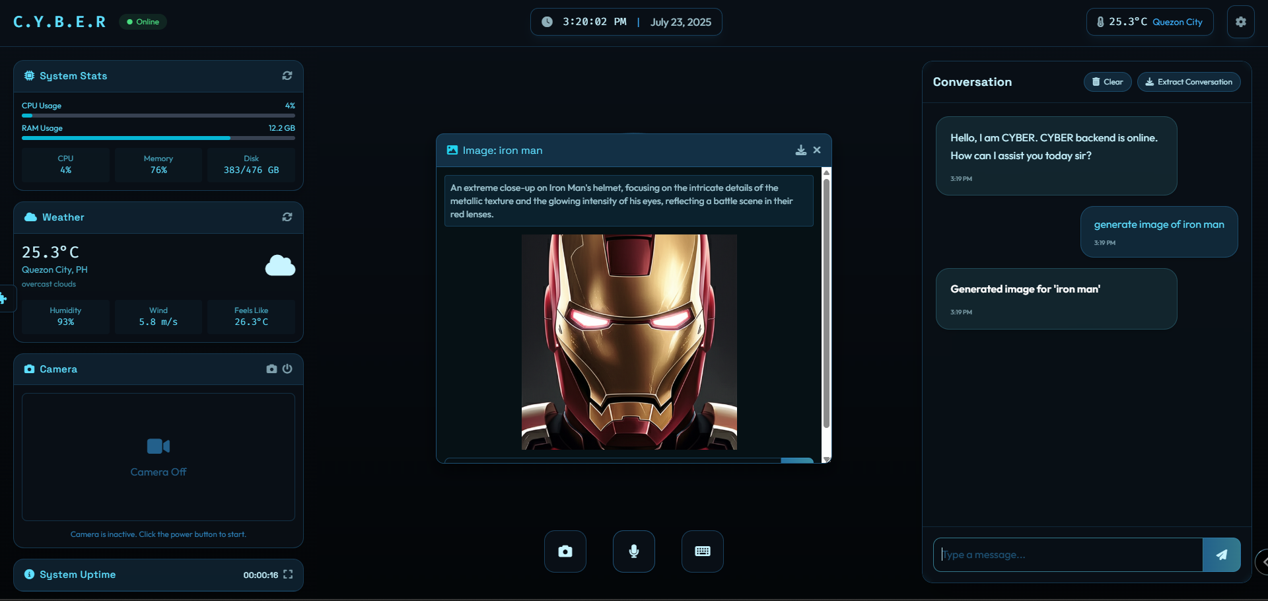The width and height of the screenshot is (1268, 601).
Task: Click the Humidity 93% tile
Action: [65, 316]
